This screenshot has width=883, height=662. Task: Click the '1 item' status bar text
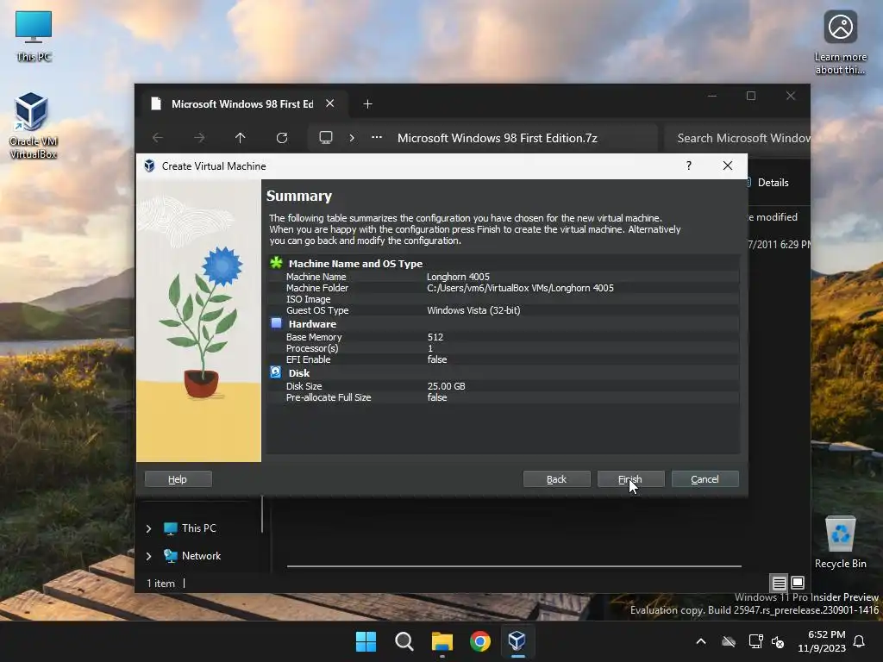click(160, 584)
